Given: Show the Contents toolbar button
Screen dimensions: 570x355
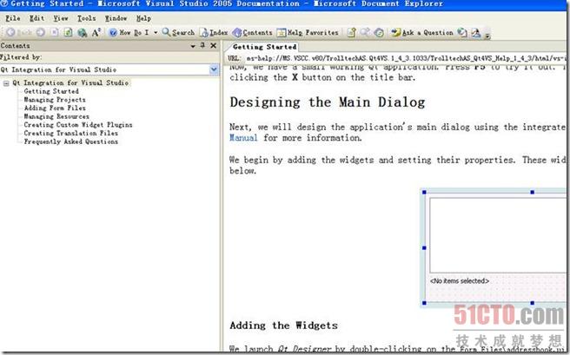Looking at the screenshot, I should pos(252,32).
